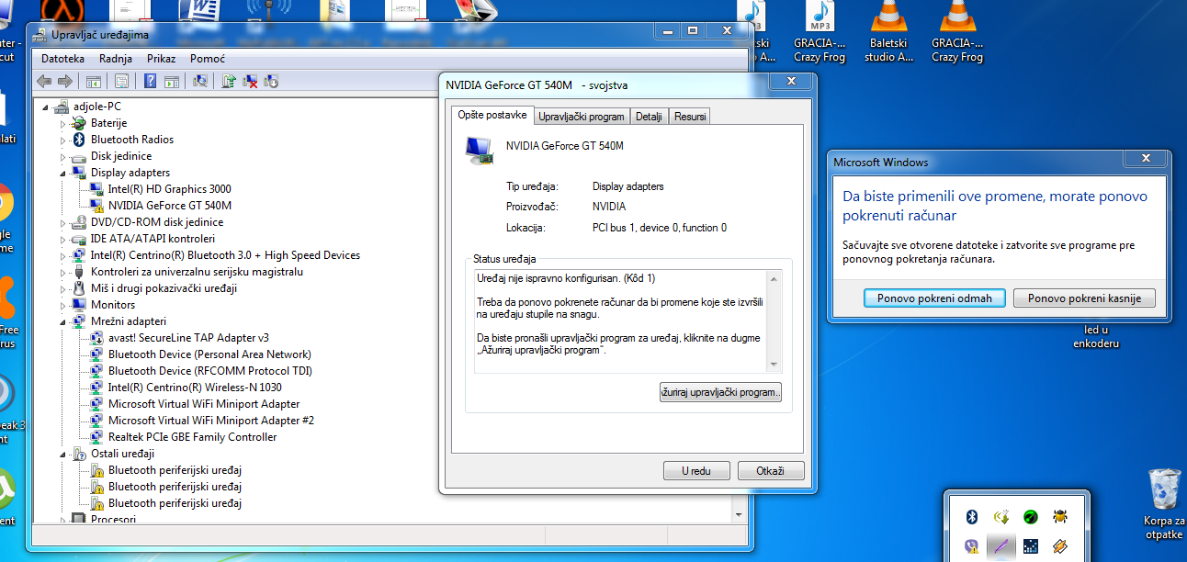Select Bluetooth Device (RFCOMM Protocol TDI)
This screenshot has height=562, width=1187.
coord(210,371)
